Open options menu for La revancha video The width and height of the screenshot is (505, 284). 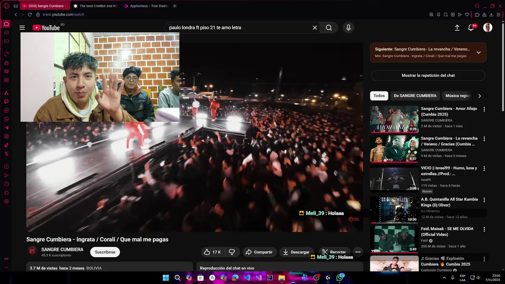point(484,139)
